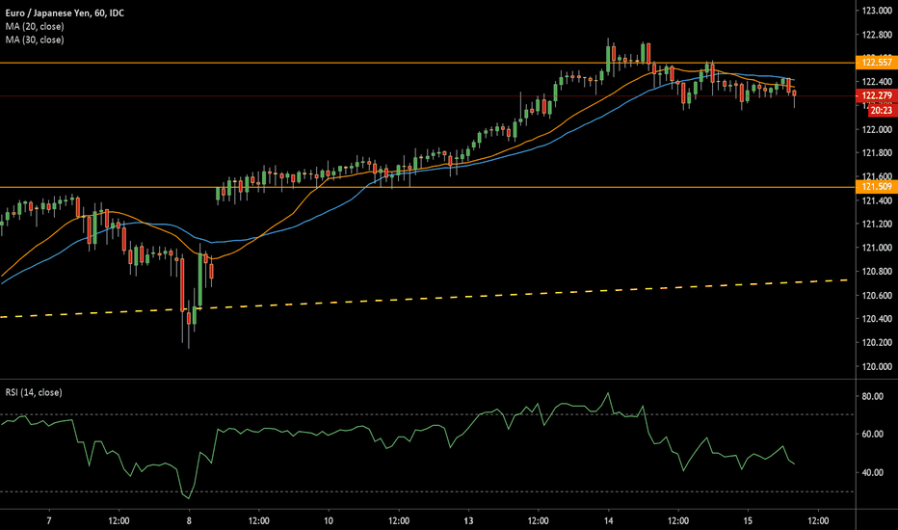Click the upper dashed RSI overbought line
The width and height of the screenshot is (898, 530).
tap(385, 414)
